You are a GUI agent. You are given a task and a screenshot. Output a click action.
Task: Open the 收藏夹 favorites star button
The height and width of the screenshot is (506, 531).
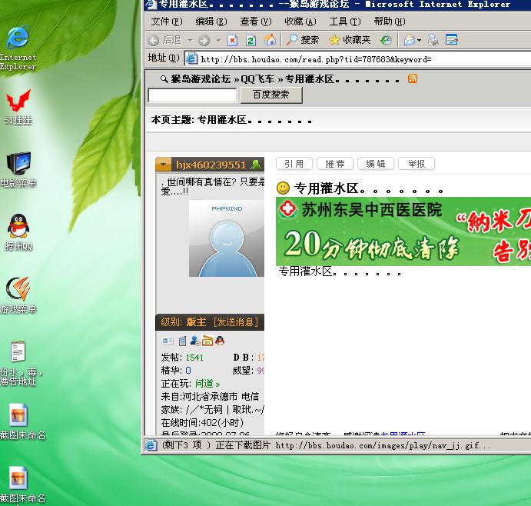pyautogui.click(x=350, y=40)
